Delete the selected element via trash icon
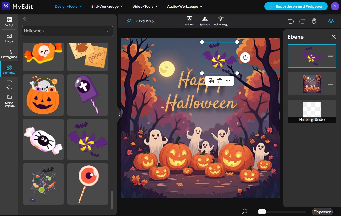This screenshot has height=216, width=341. [219, 81]
